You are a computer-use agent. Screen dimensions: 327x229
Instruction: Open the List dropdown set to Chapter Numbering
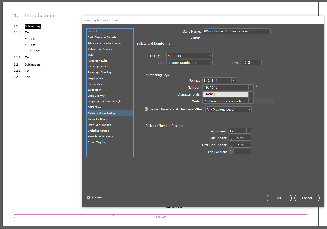click(210, 62)
